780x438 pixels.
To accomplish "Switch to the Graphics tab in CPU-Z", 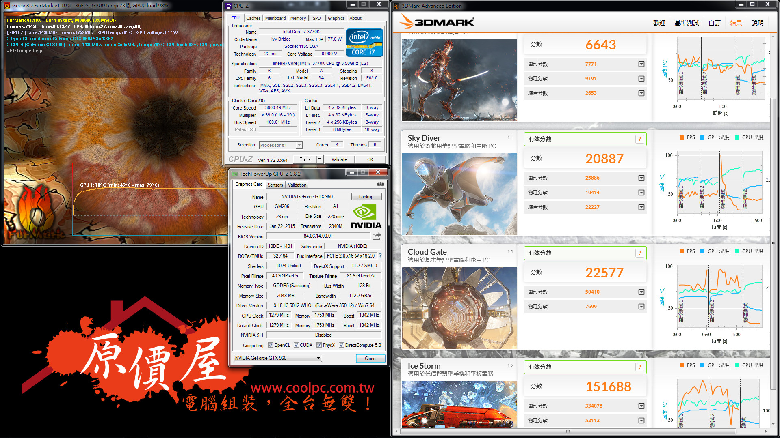I will [x=336, y=18].
